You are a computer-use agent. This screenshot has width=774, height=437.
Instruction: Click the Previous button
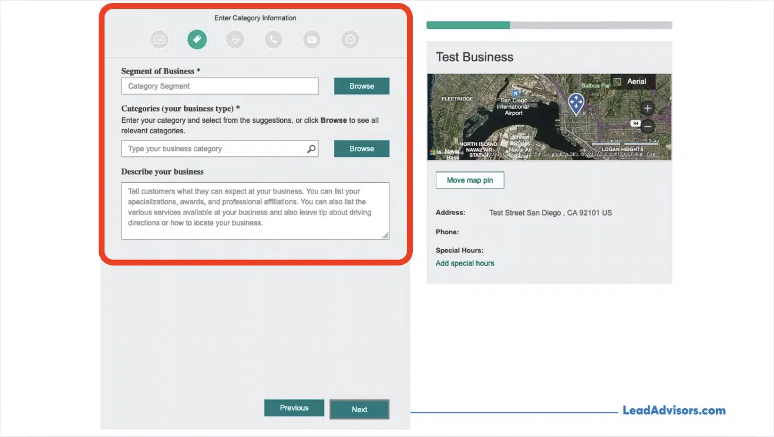pyautogui.click(x=294, y=408)
